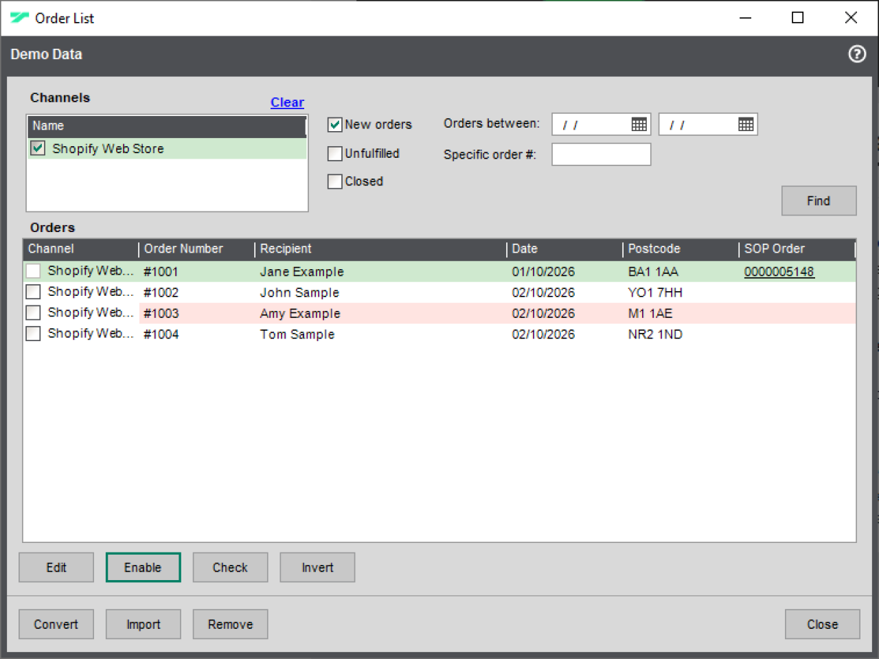Open the help question mark icon
This screenshot has width=879, height=659.
pyautogui.click(x=857, y=54)
